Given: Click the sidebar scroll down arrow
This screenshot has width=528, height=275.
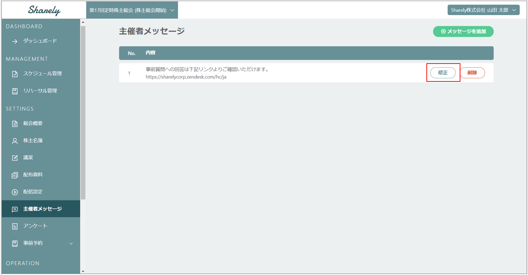Looking at the screenshot, I should click(83, 271).
